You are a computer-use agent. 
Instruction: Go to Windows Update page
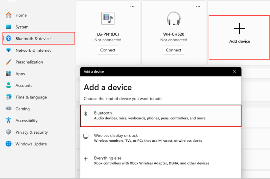point(39,144)
